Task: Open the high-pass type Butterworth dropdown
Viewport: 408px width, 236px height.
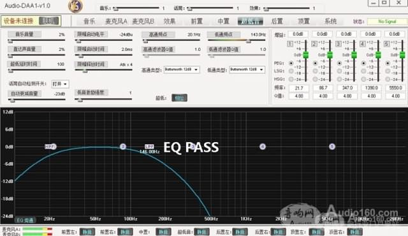Action: pos(182,70)
